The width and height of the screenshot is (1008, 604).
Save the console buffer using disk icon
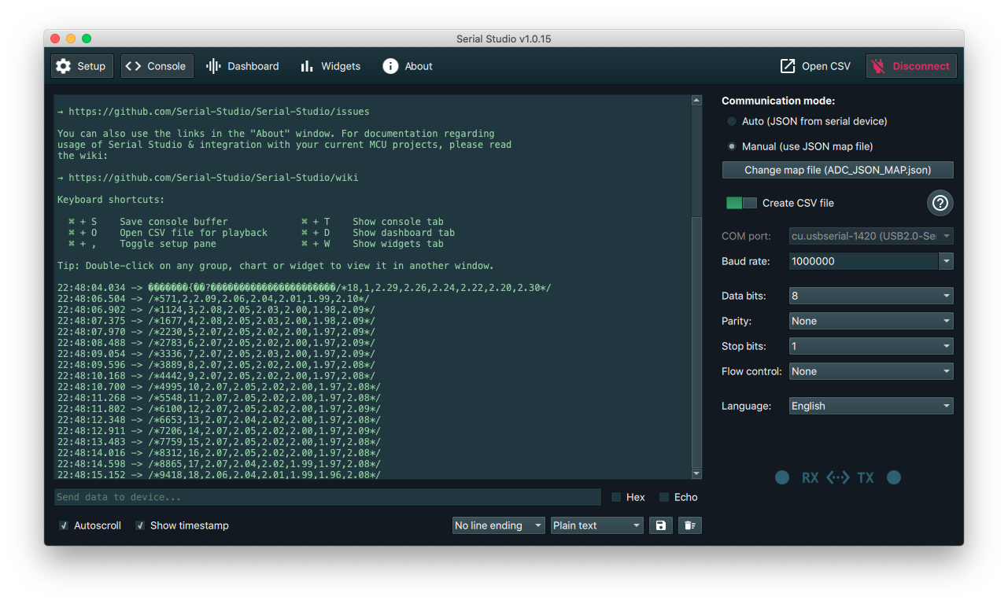click(660, 525)
